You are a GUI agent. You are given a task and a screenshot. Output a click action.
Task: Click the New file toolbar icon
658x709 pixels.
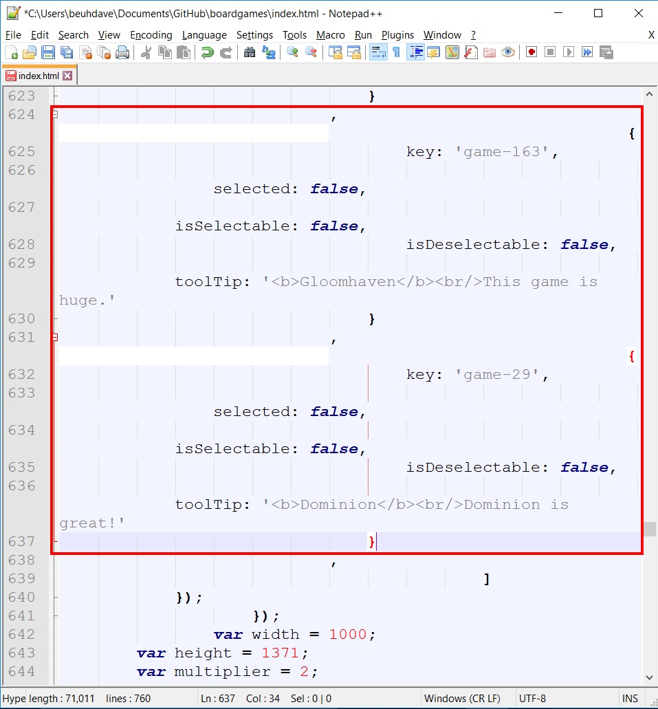click(12, 52)
